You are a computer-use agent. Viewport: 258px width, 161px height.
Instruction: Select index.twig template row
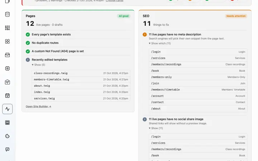(81, 92)
